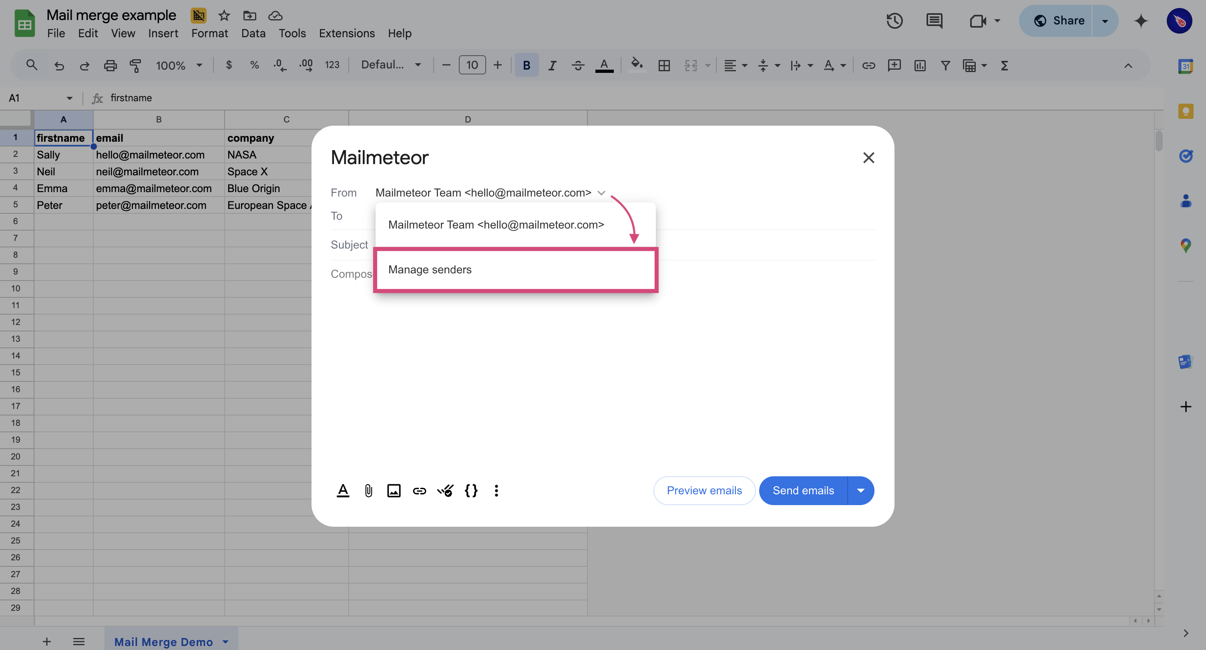Click the Preview emails button
The width and height of the screenshot is (1206, 650).
pyautogui.click(x=704, y=490)
